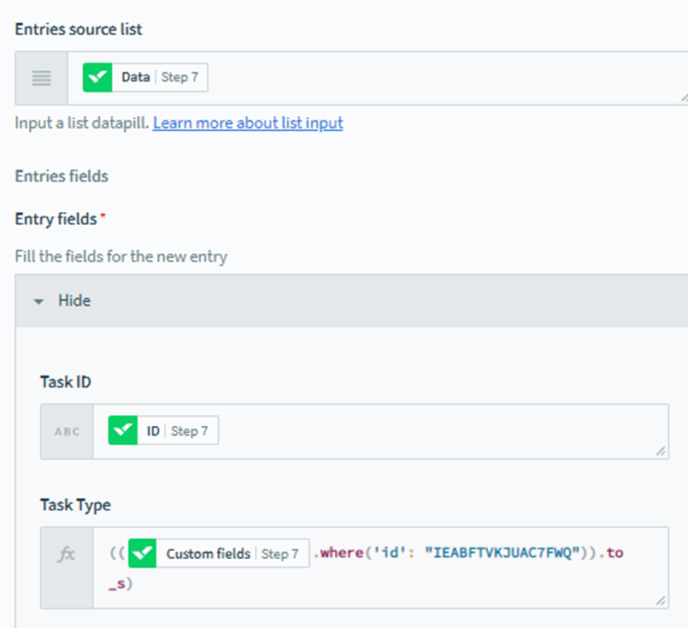
Task: Collapse entry fields with the Hide triangle
Action: [38, 301]
